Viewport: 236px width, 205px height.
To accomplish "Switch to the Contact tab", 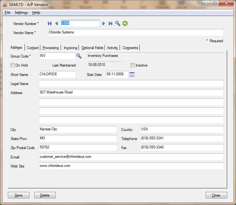I will tap(33, 48).
